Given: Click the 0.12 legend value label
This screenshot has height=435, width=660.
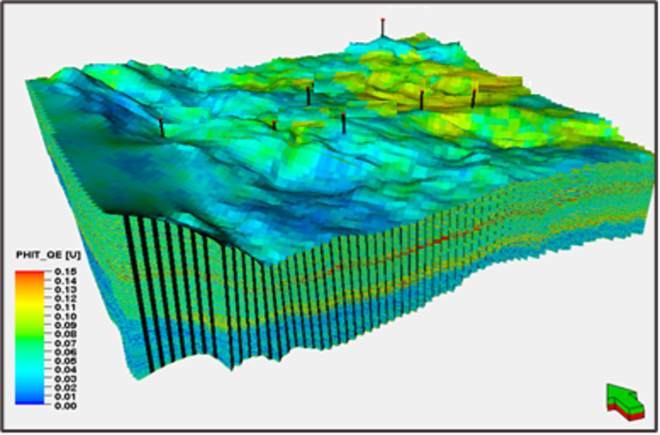Looking at the screenshot, I should pyautogui.click(x=65, y=298).
